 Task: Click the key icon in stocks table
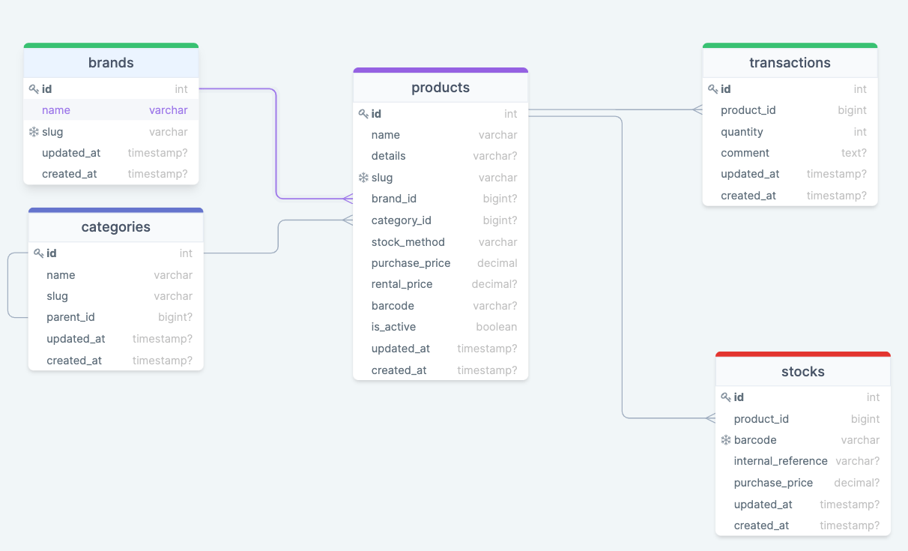coord(726,397)
